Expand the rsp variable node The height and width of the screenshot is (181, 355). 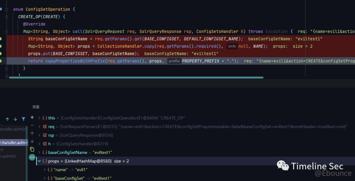click(39, 135)
